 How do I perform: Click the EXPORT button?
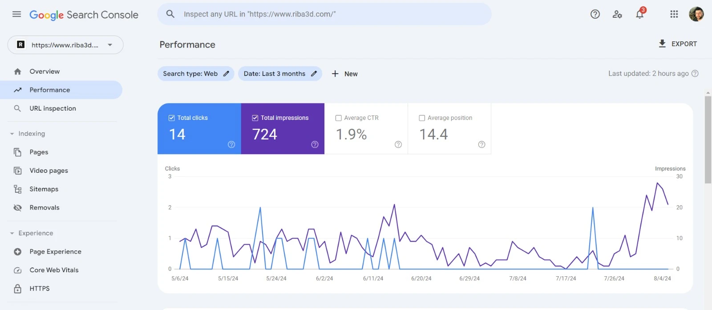pos(678,44)
